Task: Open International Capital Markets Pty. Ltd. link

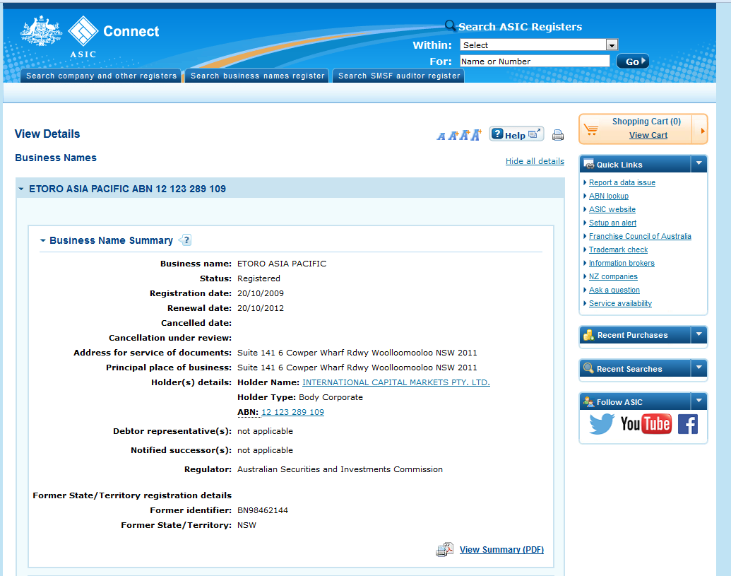Action: click(396, 382)
